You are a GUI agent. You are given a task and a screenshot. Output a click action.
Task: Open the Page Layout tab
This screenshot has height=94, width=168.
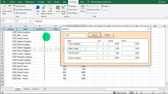point(30,2)
